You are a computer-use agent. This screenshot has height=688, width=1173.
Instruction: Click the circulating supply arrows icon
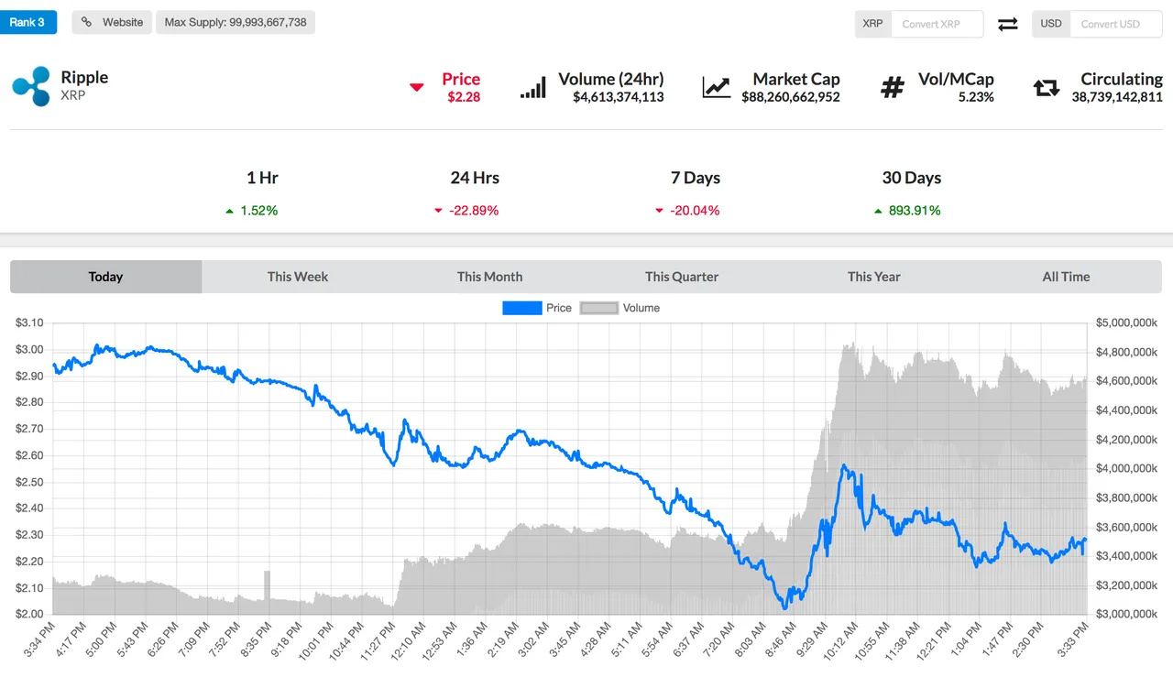pos(1046,88)
